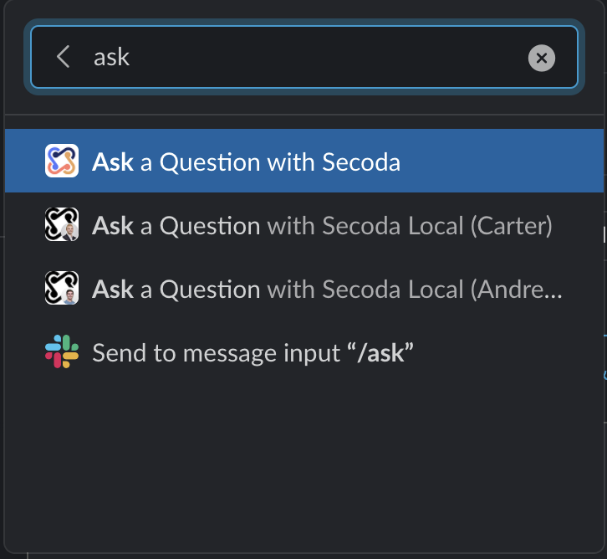
Task: Click Carter's small avatar badge on icon
Action: 71,234
